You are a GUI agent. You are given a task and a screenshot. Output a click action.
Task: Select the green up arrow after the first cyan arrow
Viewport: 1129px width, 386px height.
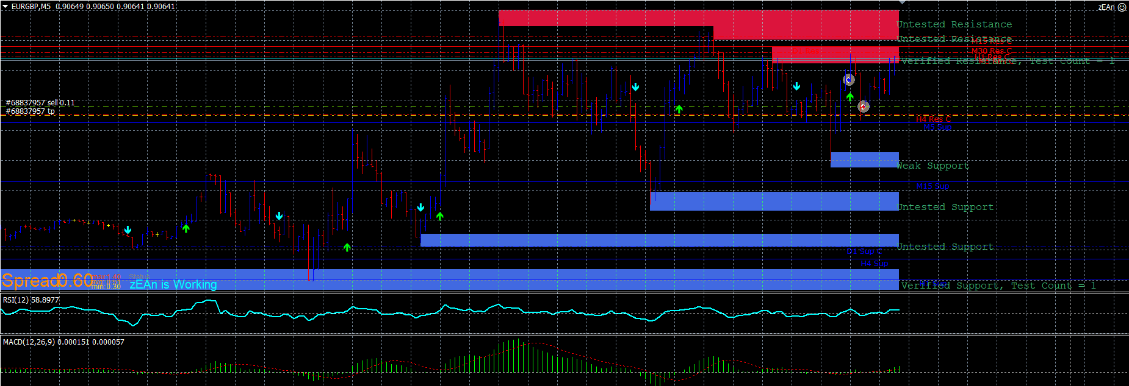[186, 228]
